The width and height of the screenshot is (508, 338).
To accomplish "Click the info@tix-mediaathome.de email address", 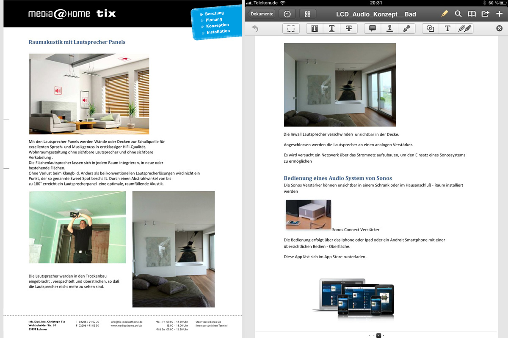I will click(127, 322).
